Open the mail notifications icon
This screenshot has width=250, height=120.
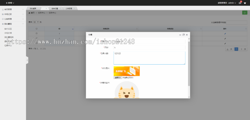tap(240, 3)
